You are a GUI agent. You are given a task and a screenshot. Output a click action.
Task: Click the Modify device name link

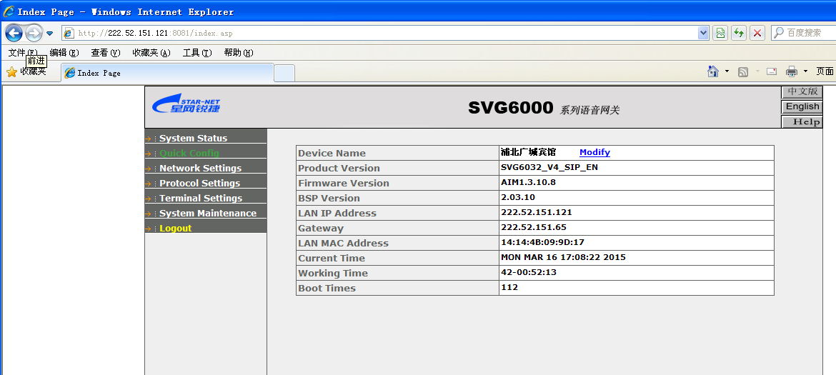click(x=594, y=152)
